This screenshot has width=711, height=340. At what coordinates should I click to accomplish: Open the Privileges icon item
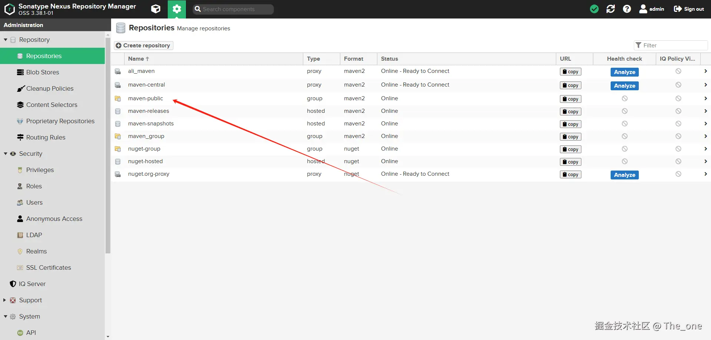point(20,170)
